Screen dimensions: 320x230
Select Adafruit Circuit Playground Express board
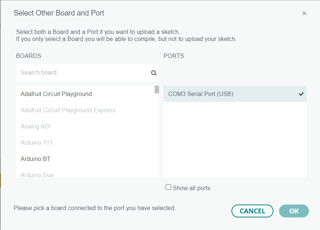68,110
